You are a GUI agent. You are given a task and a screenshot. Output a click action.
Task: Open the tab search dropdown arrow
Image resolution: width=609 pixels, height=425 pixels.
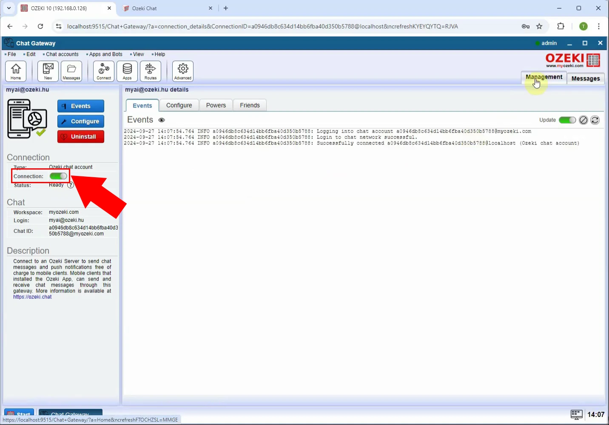9,8
